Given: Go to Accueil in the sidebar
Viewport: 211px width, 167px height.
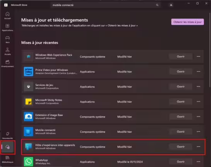Looking at the screenshot, I should click(x=7, y=15).
